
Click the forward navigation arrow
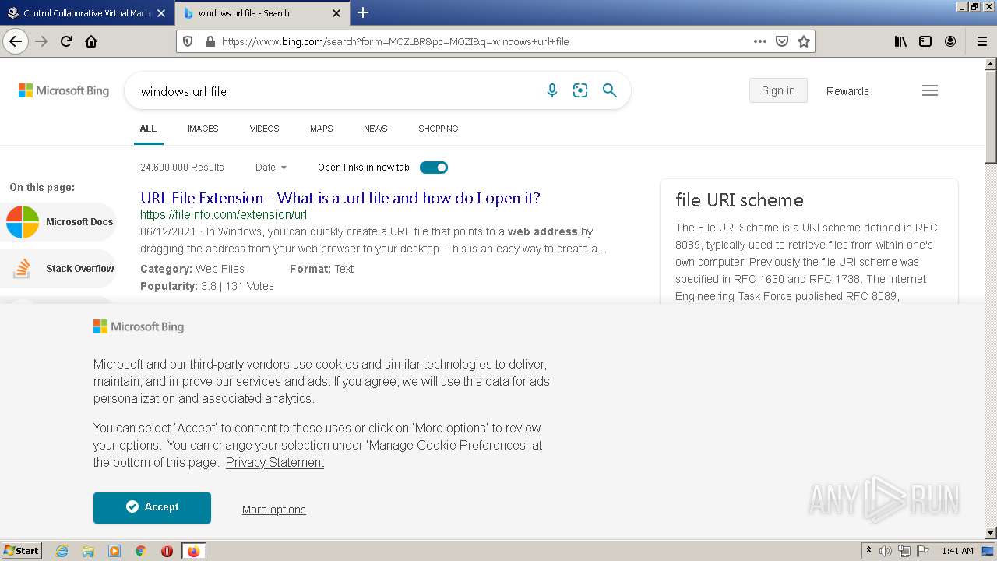tap(41, 41)
